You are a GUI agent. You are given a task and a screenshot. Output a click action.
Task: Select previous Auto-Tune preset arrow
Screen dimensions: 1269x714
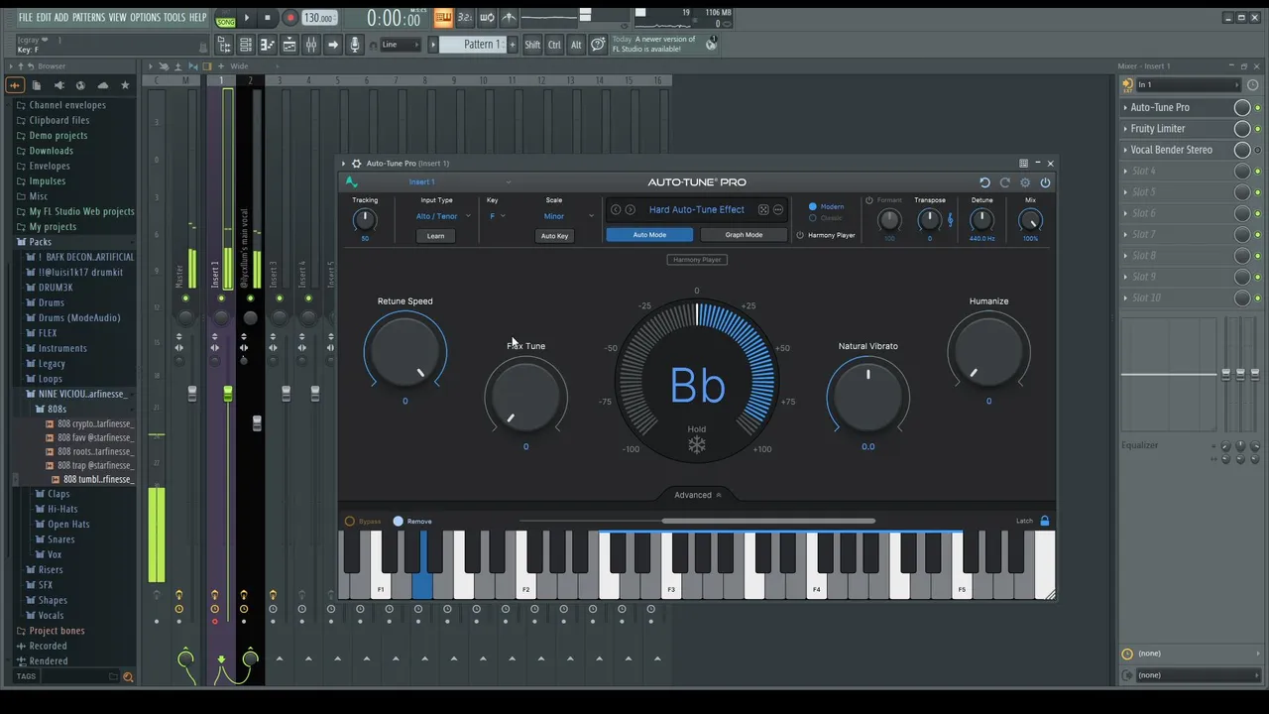(x=616, y=210)
